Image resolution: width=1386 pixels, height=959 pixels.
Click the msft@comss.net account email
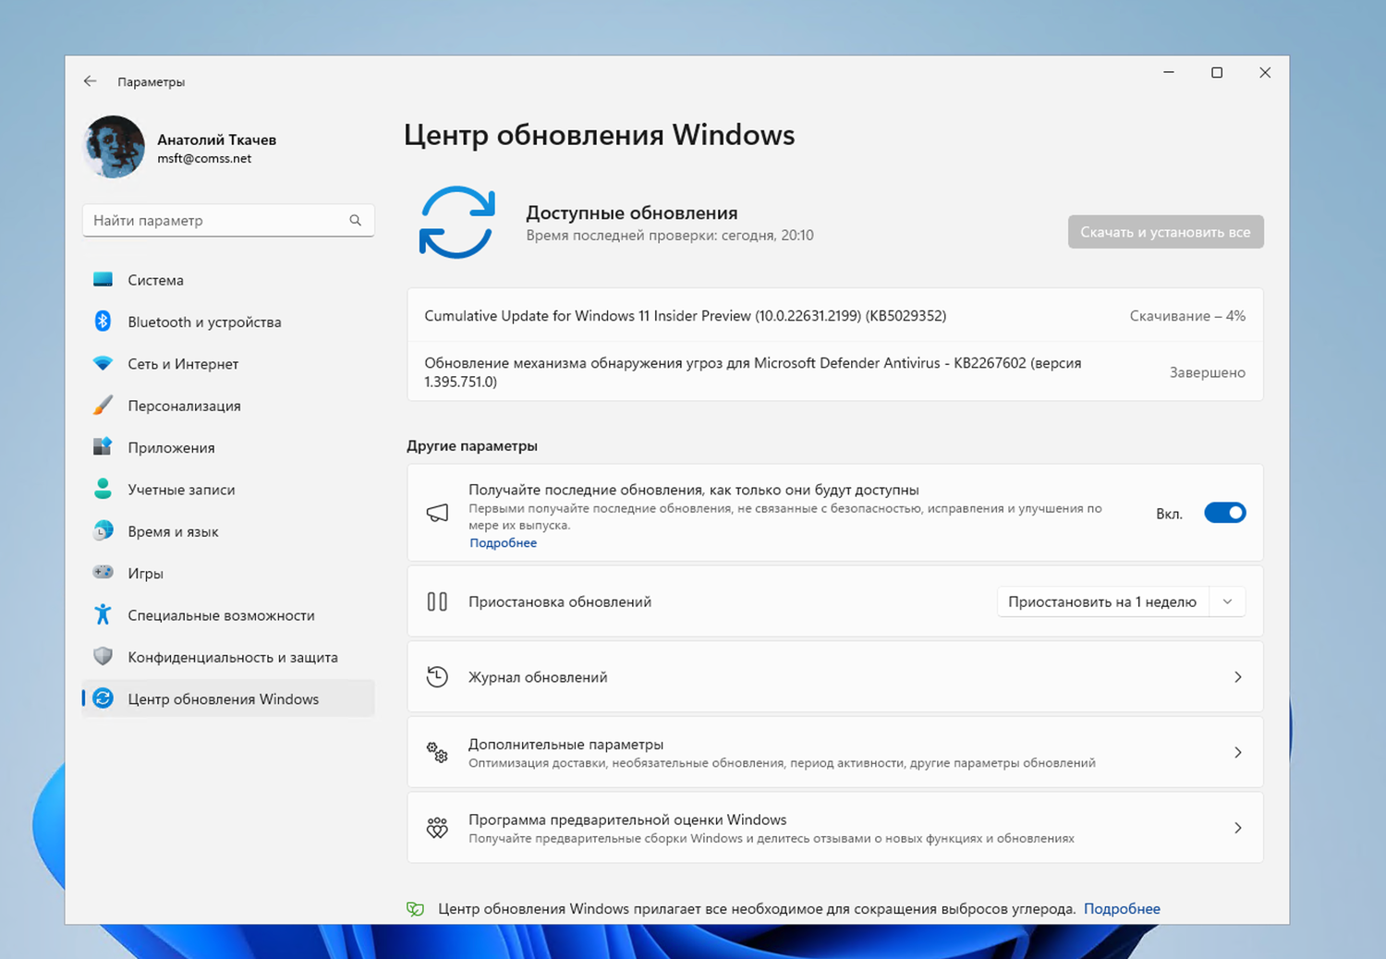click(x=204, y=159)
